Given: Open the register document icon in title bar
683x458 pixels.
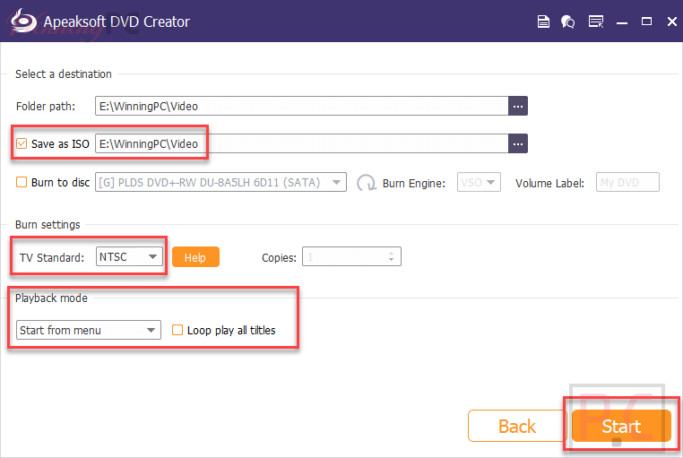Looking at the screenshot, I should tap(543, 22).
